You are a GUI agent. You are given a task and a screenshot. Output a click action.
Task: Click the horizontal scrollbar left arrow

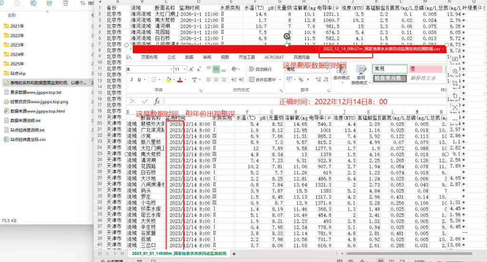(x=342, y=253)
